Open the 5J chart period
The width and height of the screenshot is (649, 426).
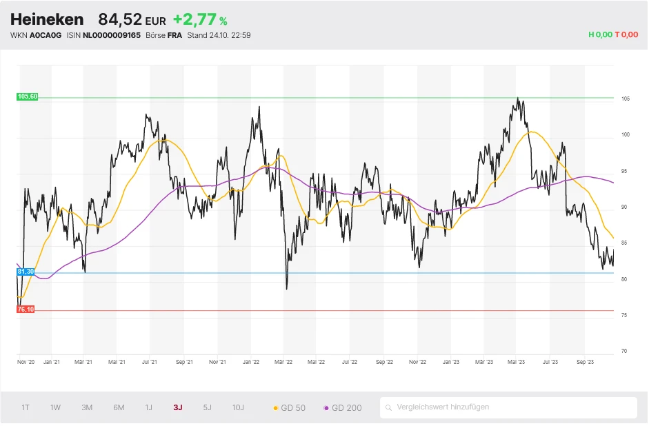(x=207, y=407)
